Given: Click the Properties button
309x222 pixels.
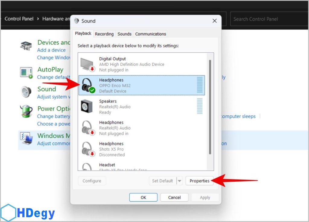Looking at the screenshot, I should [199, 181].
